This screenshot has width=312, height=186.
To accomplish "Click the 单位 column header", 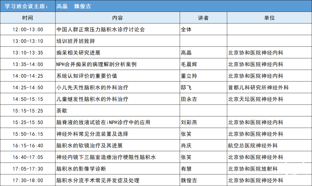I will click(269, 18).
